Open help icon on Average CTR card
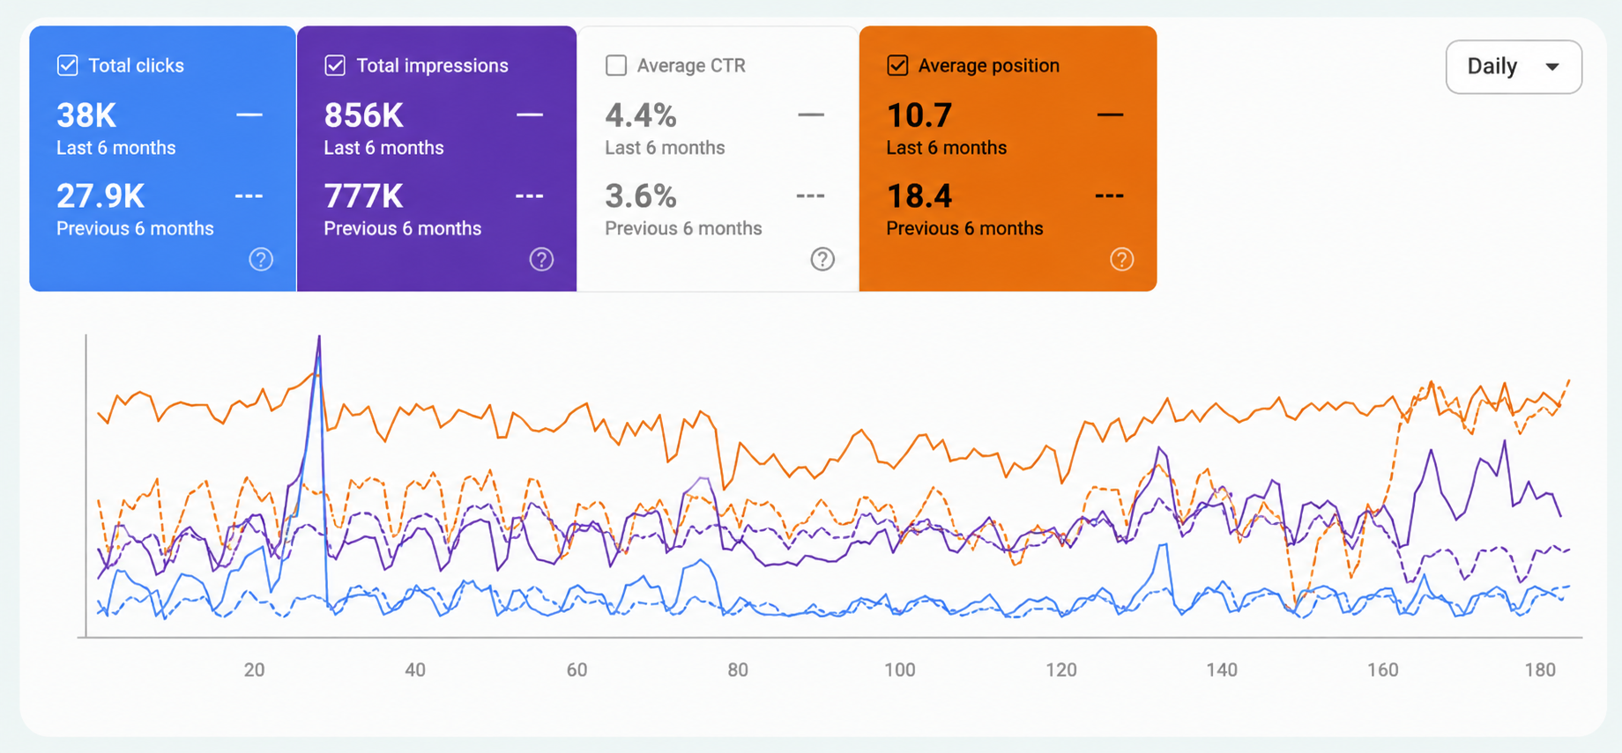This screenshot has width=1622, height=753. tap(822, 259)
